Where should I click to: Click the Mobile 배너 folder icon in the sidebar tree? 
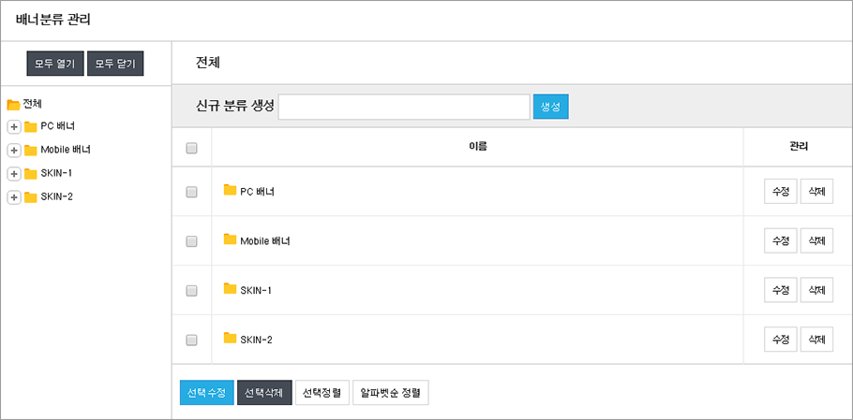pos(30,151)
